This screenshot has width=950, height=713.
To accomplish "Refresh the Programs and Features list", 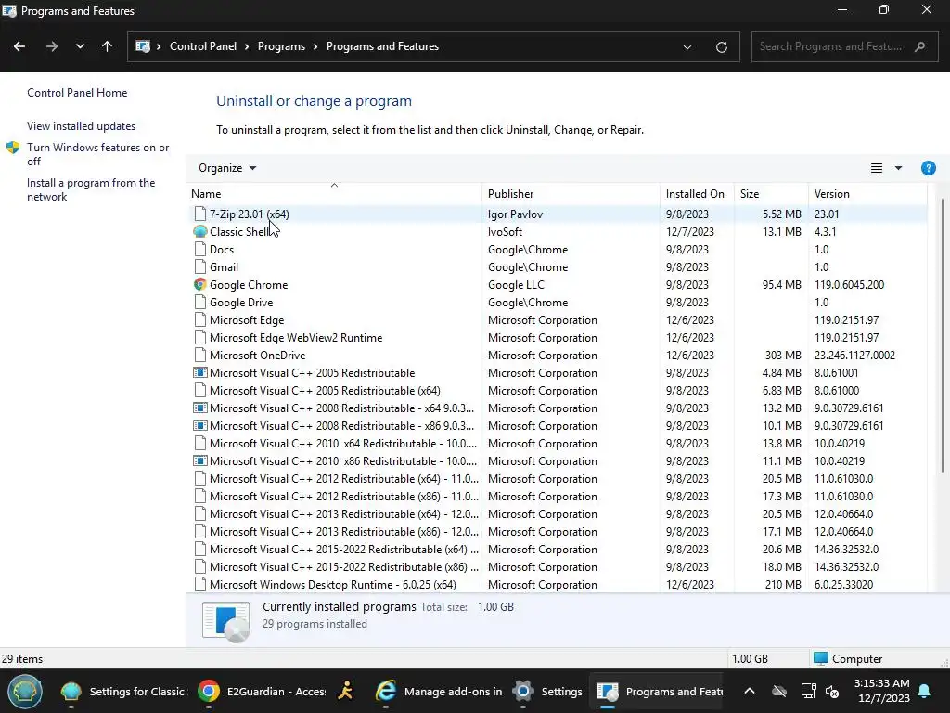I will pos(721,46).
